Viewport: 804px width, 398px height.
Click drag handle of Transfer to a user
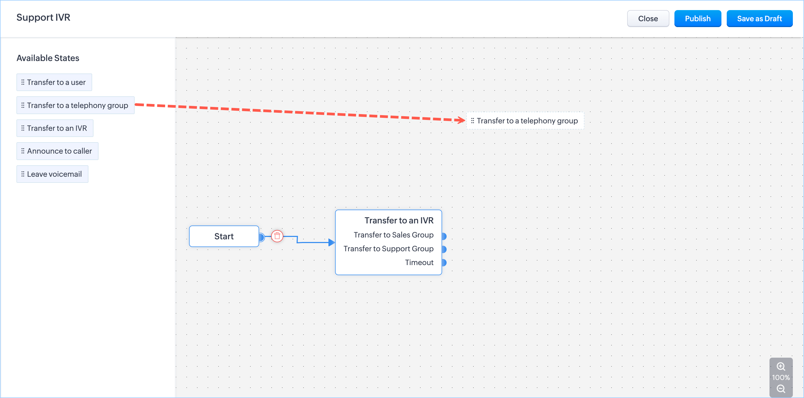(x=23, y=82)
